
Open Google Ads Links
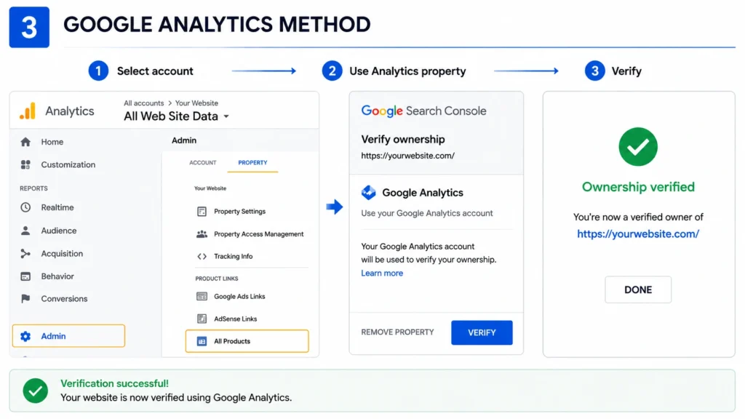[239, 296]
